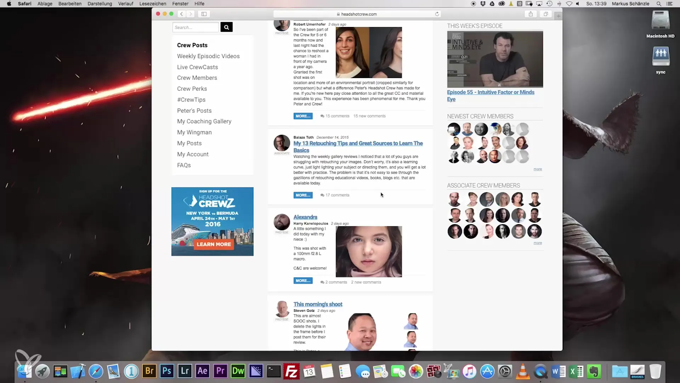Open the Ablage menu
Screen dimensions: 680x383
45,4
